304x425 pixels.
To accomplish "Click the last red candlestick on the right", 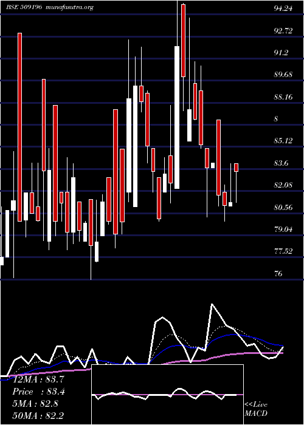I will (236, 167).
